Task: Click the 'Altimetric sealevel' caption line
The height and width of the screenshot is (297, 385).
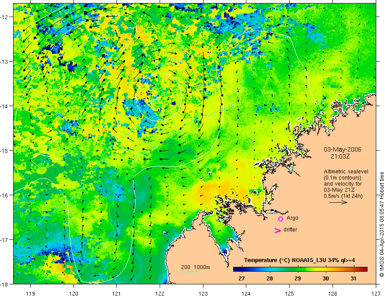Action: (x=346, y=172)
